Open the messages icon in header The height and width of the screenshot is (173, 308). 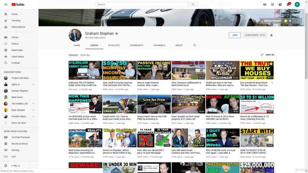tap(280, 4)
